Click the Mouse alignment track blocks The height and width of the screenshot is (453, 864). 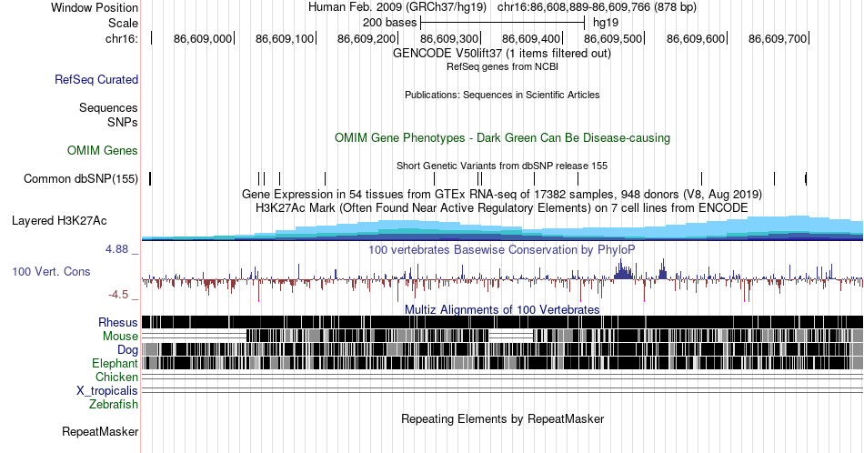pos(502,336)
